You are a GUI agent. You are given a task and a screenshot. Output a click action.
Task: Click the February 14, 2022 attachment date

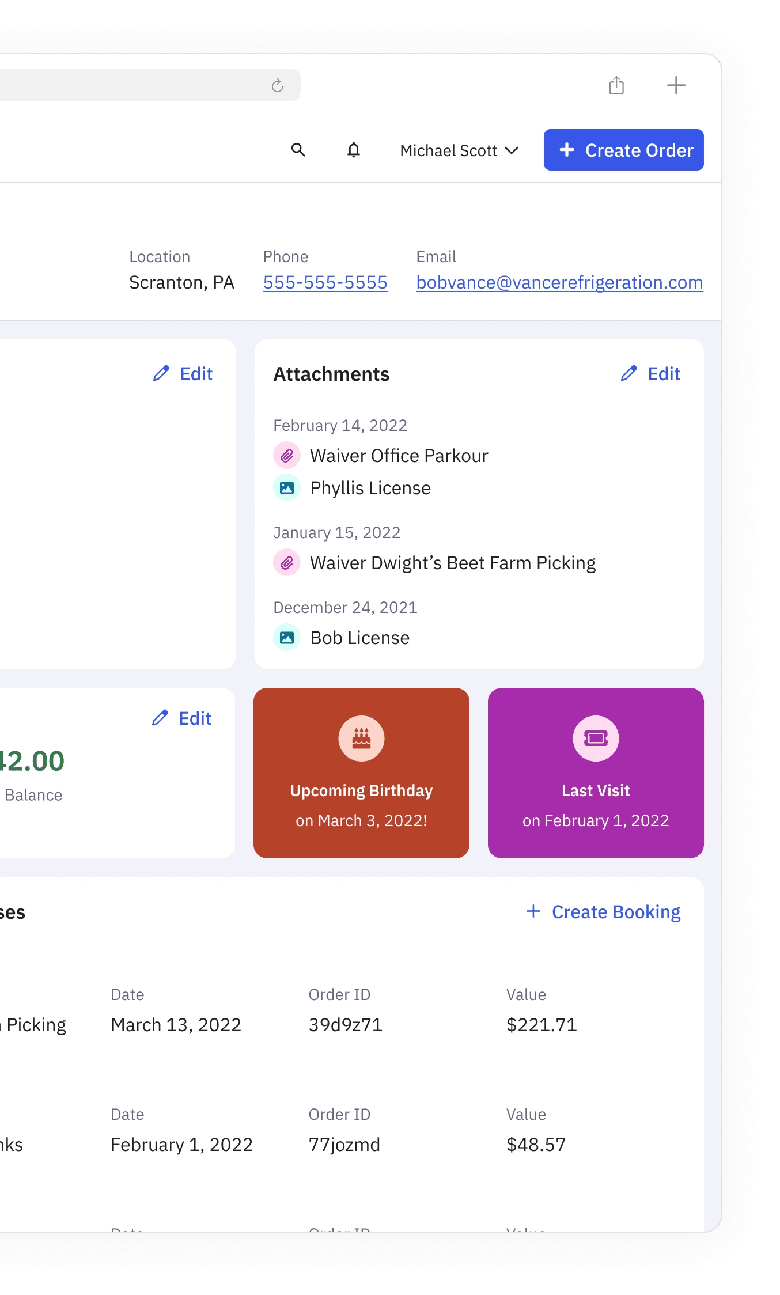pos(340,425)
